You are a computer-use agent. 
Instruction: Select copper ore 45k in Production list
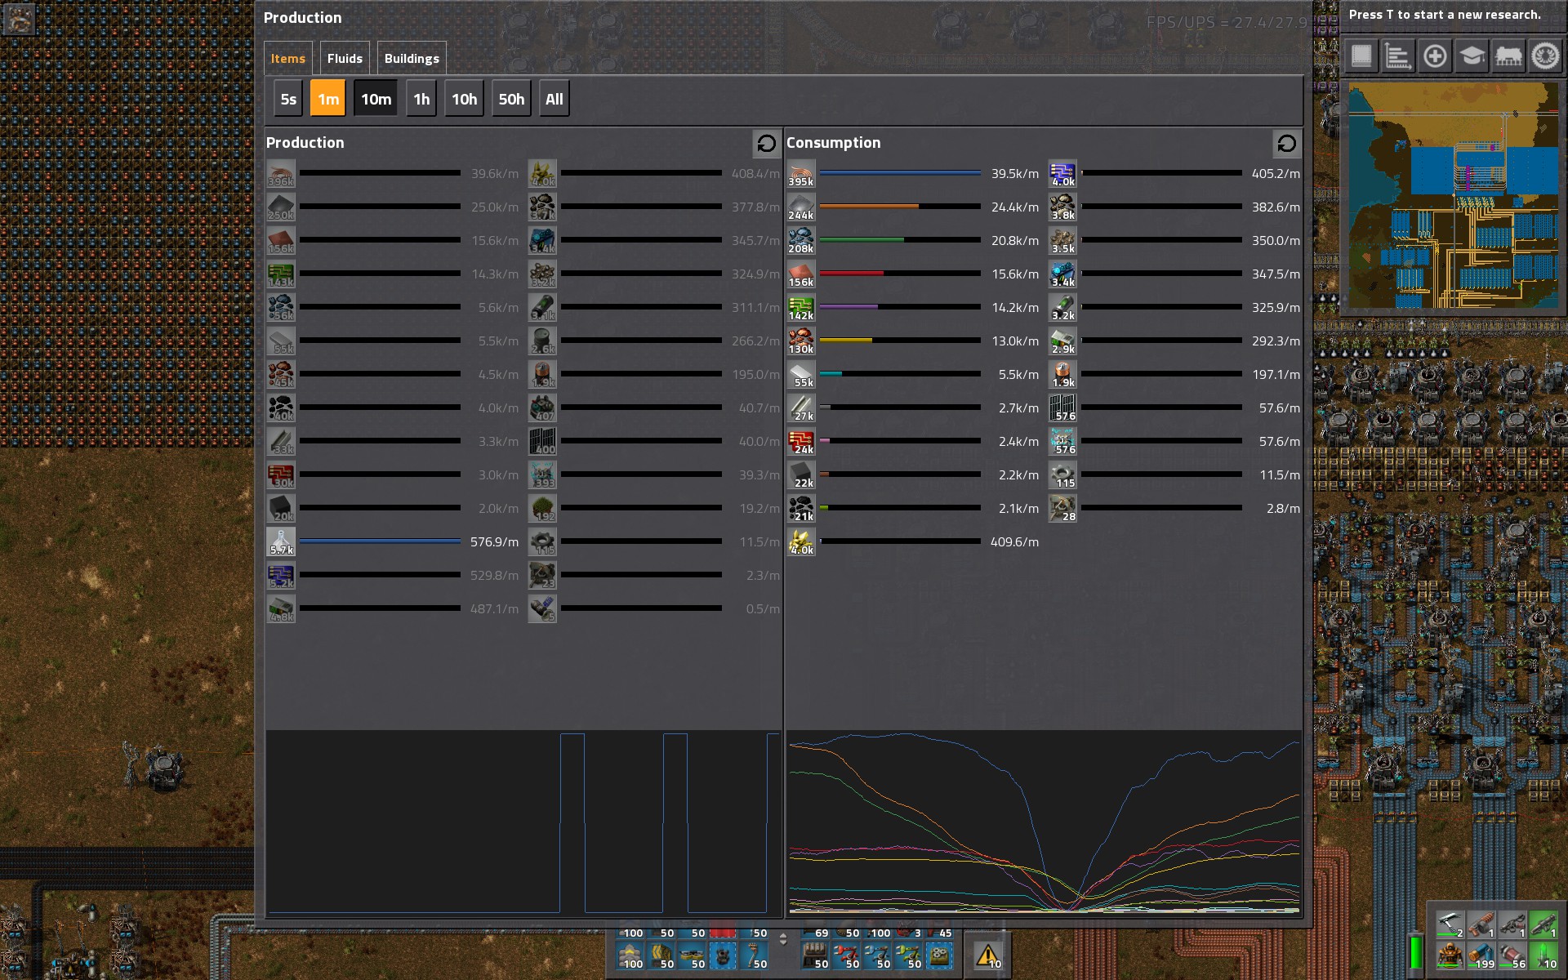(x=281, y=375)
